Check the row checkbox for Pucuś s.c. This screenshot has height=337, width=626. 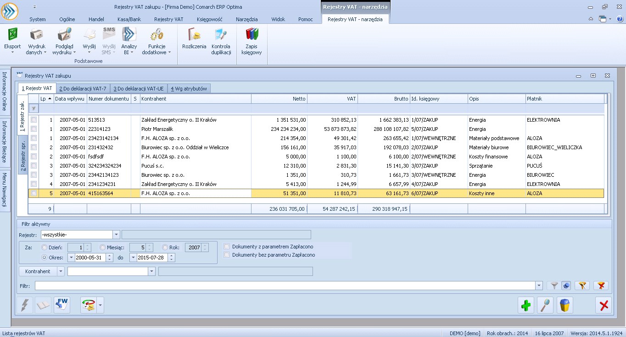34,166
